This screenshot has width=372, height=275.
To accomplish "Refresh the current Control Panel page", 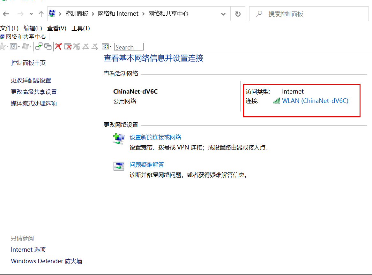I will tap(238, 14).
